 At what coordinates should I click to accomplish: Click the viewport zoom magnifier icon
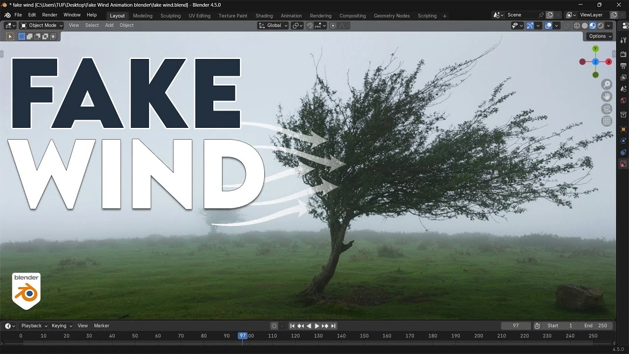coord(607,84)
